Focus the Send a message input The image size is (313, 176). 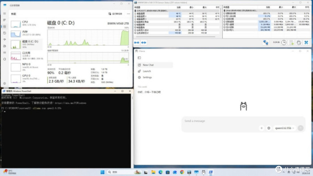243,121
